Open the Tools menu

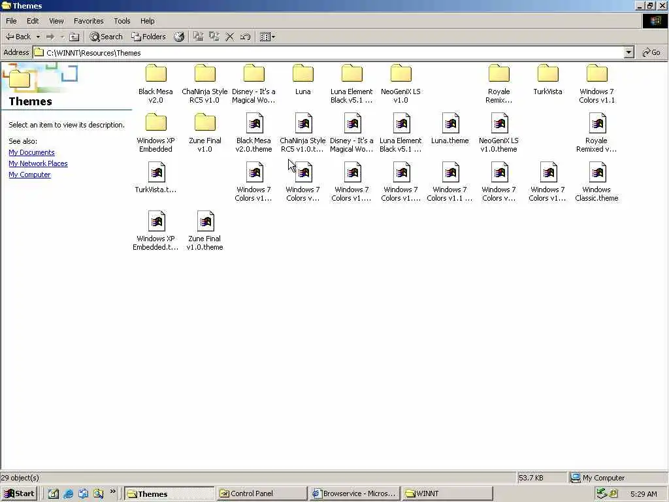(122, 21)
